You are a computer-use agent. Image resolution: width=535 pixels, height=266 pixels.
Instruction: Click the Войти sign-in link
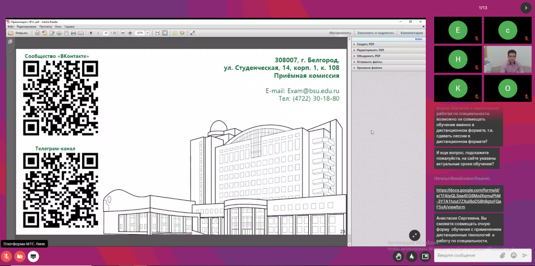pos(418,40)
